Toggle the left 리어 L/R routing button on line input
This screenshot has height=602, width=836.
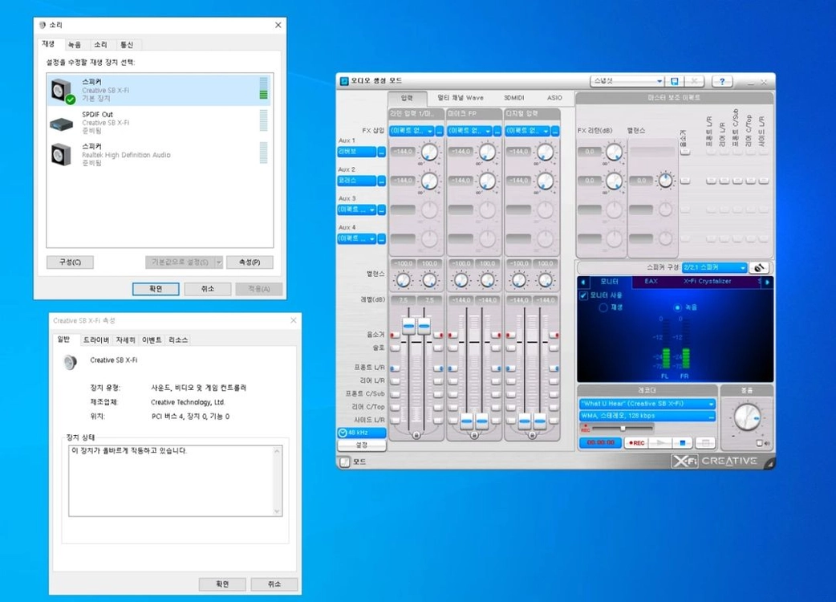pyautogui.click(x=395, y=380)
